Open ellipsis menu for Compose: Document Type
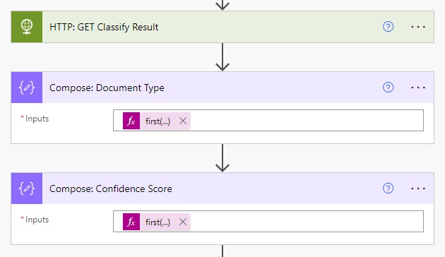This screenshot has width=445, height=257. pyautogui.click(x=418, y=88)
